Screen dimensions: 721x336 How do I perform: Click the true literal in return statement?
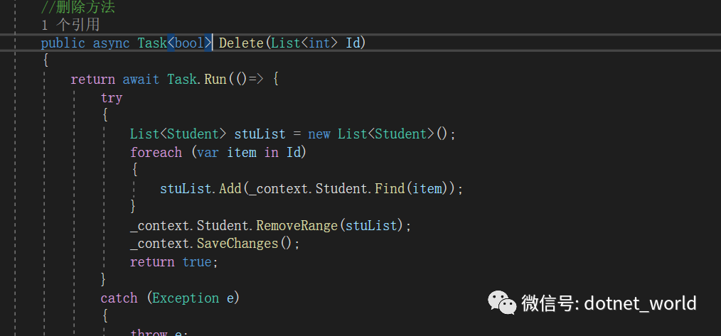tap(196, 261)
